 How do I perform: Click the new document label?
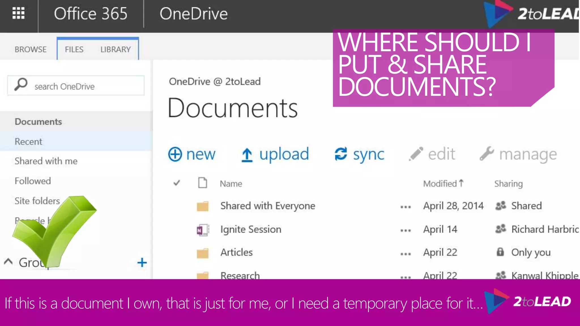click(x=201, y=155)
